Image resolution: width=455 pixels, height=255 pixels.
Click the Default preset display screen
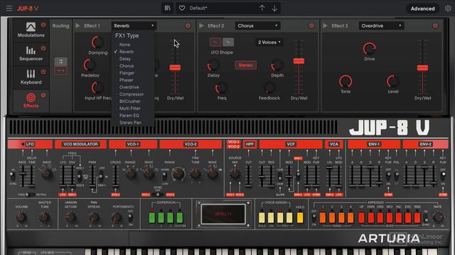223,214
